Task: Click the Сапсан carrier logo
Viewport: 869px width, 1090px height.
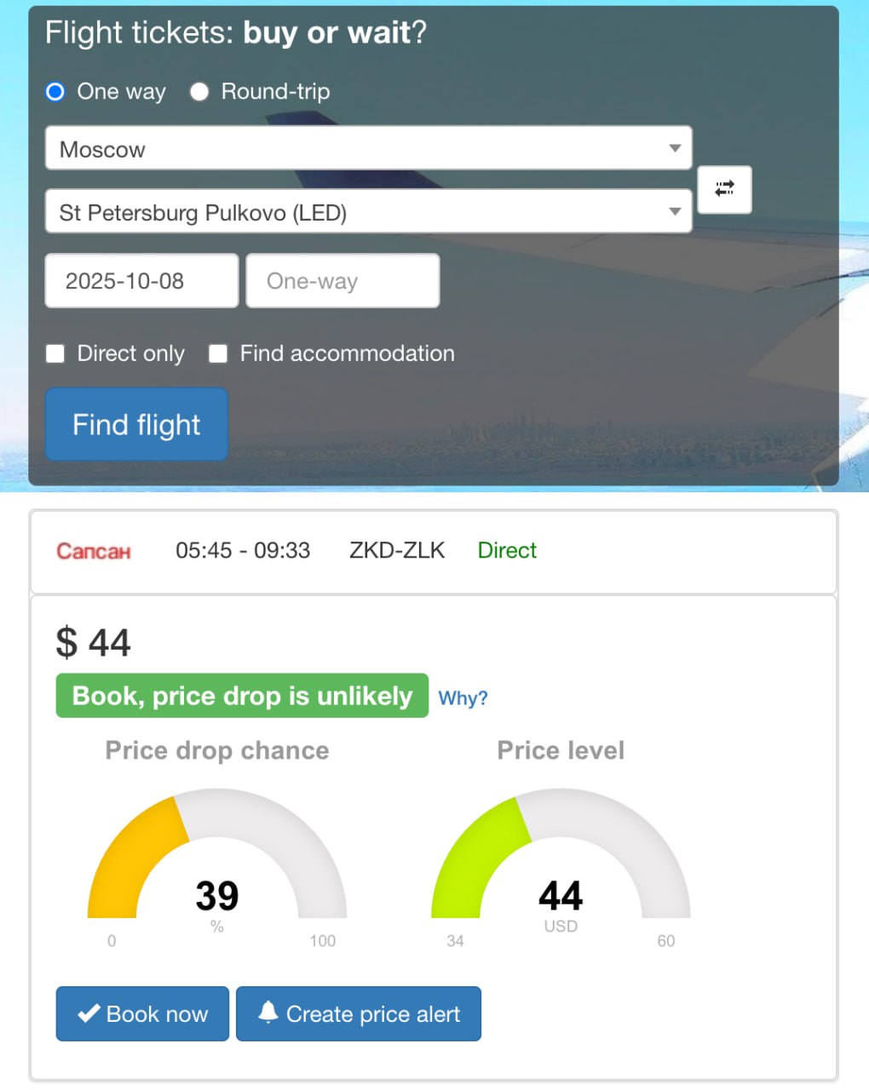Action: click(x=94, y=551)
